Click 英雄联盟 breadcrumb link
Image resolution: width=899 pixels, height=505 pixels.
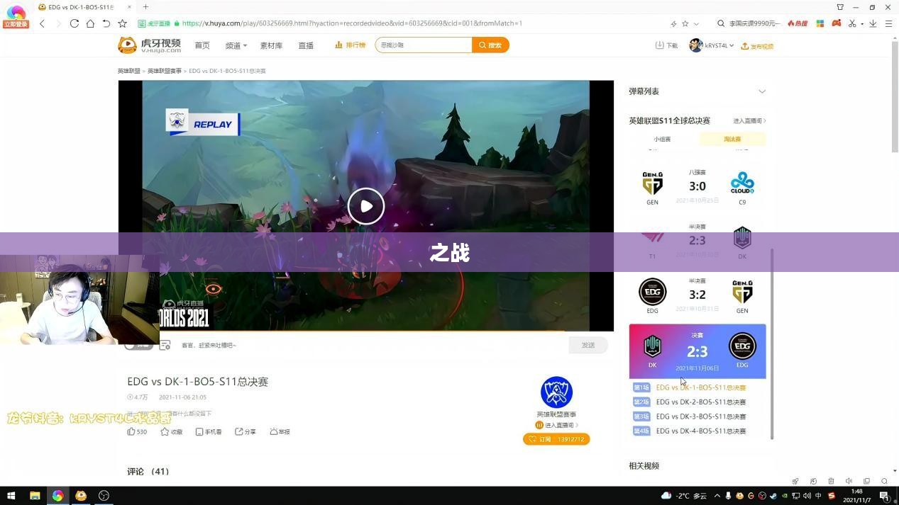(129, 71)
